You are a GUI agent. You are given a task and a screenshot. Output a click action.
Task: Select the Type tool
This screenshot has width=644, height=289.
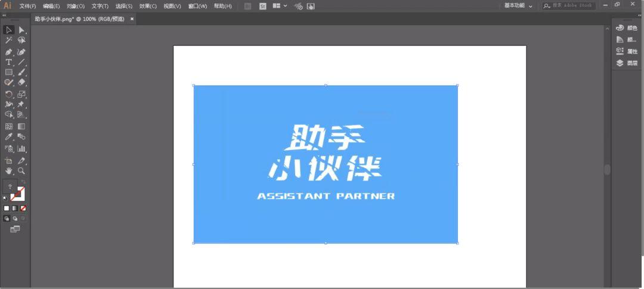pyautogui.click(x=8, y=63)
